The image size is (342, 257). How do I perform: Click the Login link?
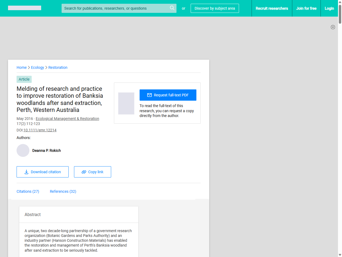pyautogui.click(x=329, y=8)
